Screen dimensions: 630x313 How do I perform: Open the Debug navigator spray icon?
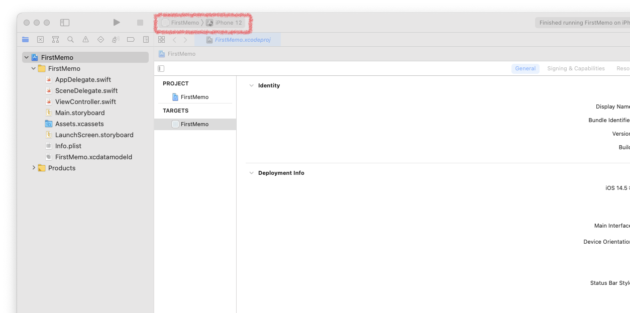pyautogui.click(x=116, y=40)
